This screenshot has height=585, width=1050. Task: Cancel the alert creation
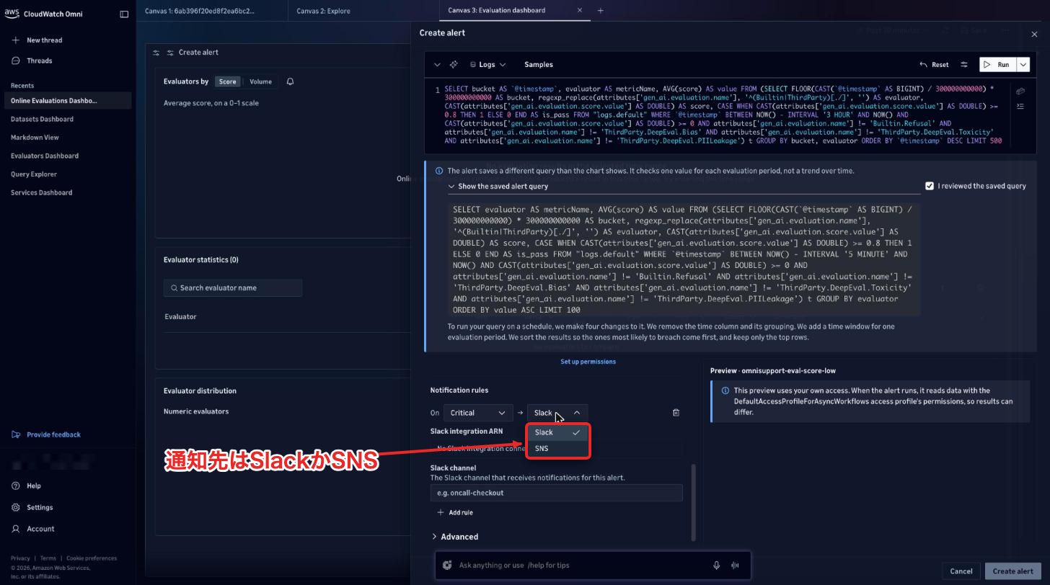click(x=961, y=571)
